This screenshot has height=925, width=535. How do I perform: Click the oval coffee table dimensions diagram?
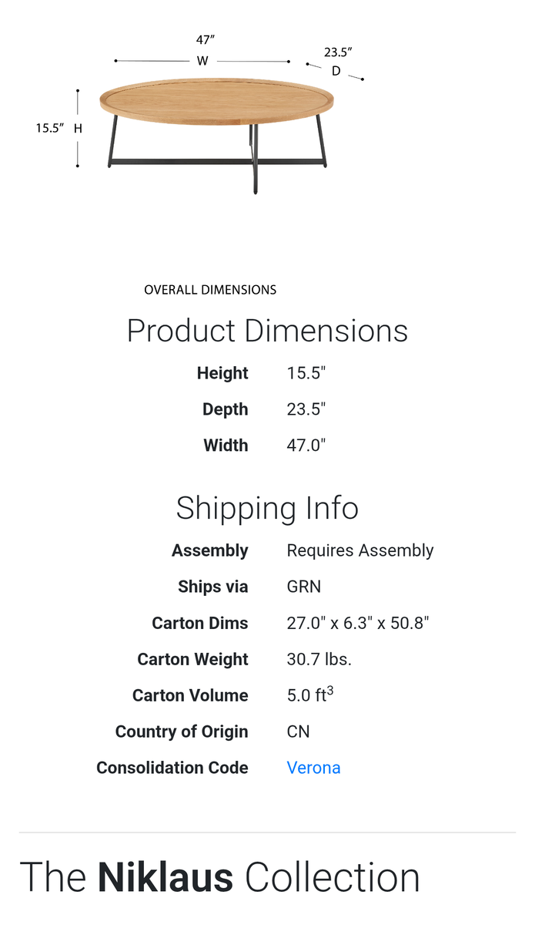[217, 127]
